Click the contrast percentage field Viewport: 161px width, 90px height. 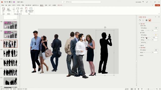(x=154, y=40)
